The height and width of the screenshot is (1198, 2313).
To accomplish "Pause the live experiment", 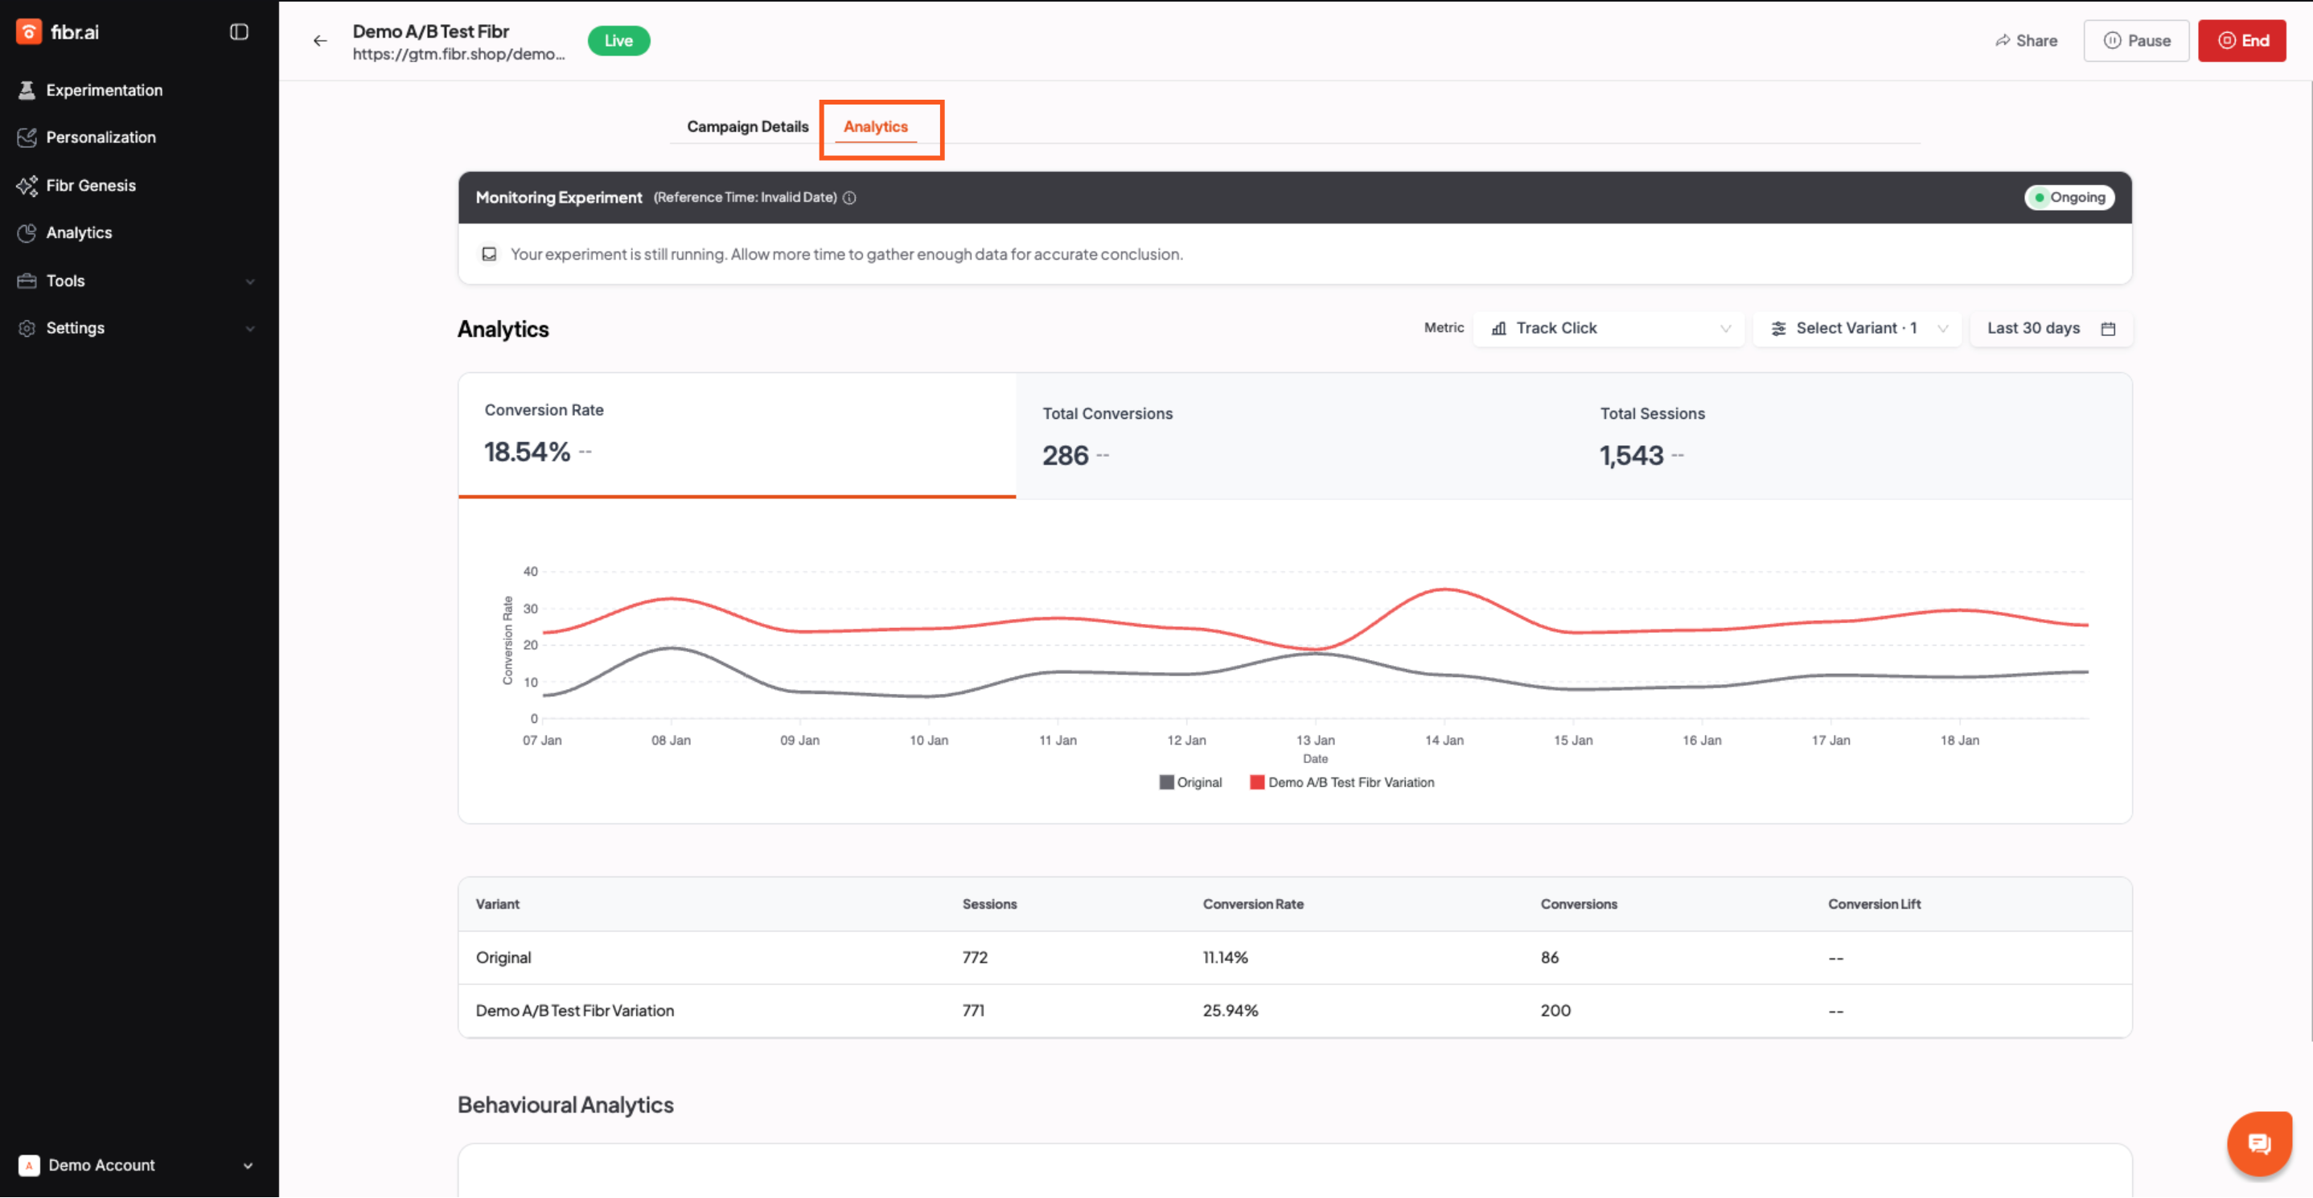I will 2136,40.
